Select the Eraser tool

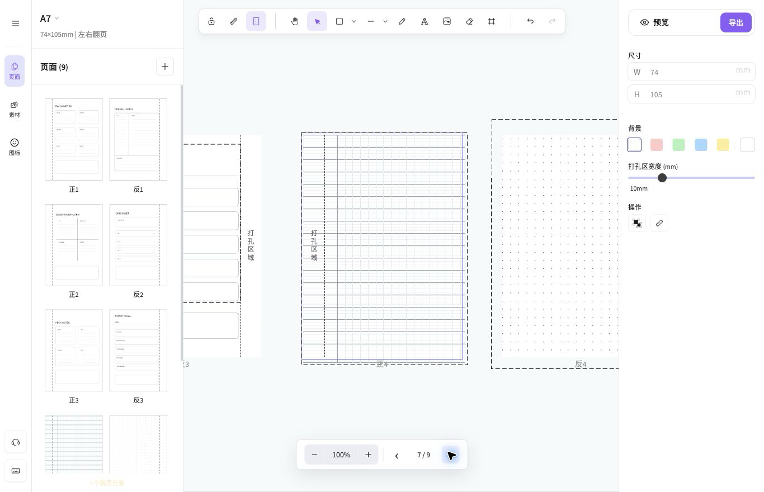469,21
